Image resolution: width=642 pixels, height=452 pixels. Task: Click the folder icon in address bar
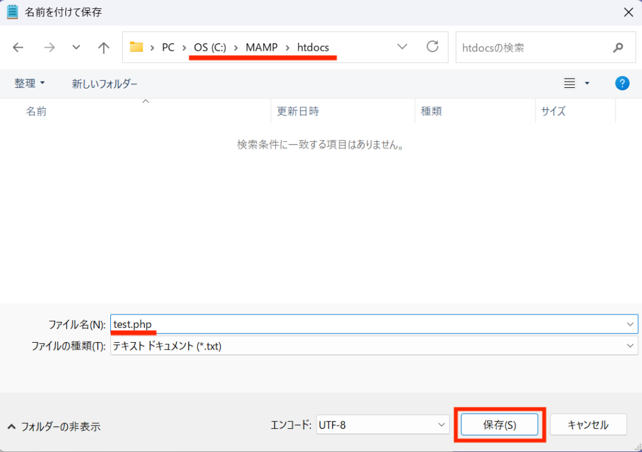pos(136,46)
